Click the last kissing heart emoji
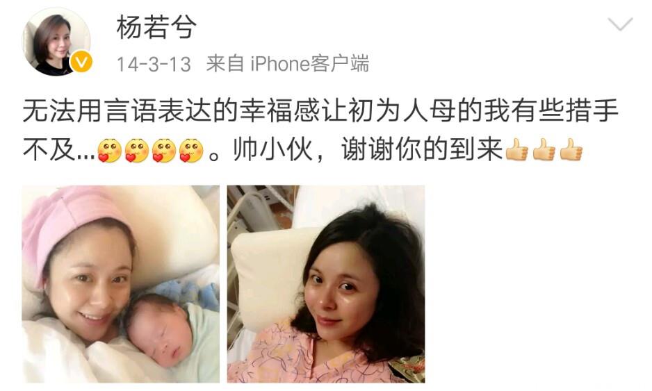Screen dimensions: 652x391 [x=191, y=151]
